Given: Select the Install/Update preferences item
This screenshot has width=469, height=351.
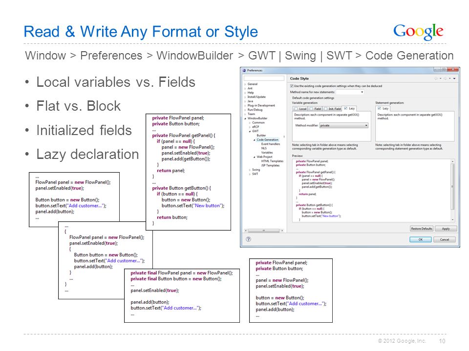Looking at the screenshot, I should 256,97.
